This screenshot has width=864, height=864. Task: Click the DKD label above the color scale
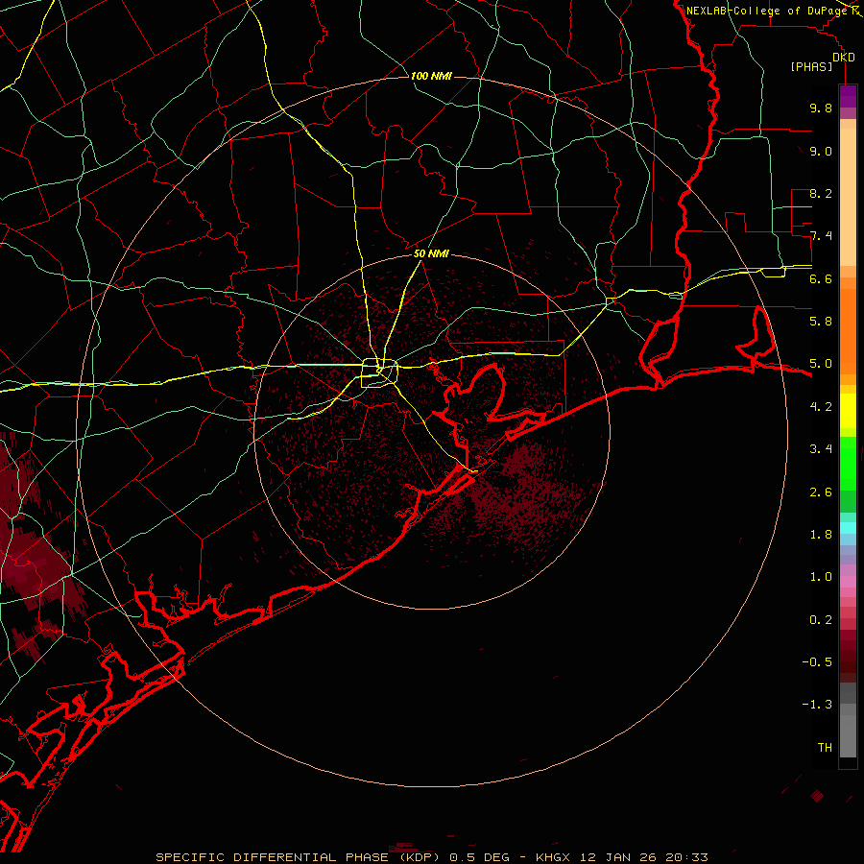844,58
